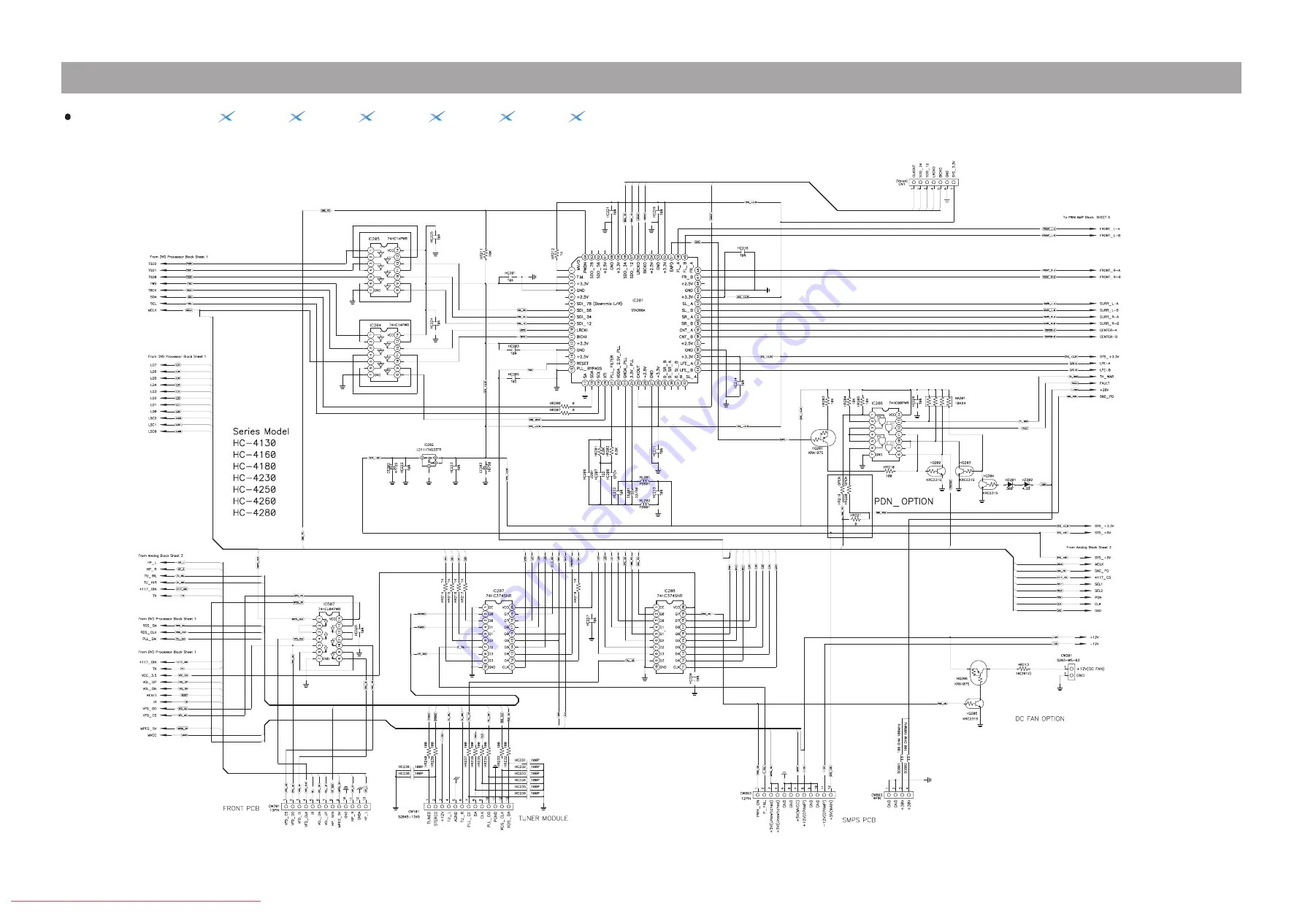Screen dimensions: 1305x922
Task: Select model number HC-4130
Action: point(254,443)
